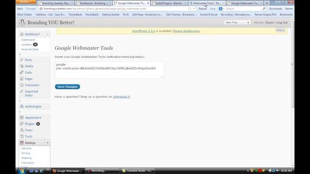Image resolution: width=310 pixels, height=174 pixels.
Task: Click the Google search engine icon
Action: 220,9
